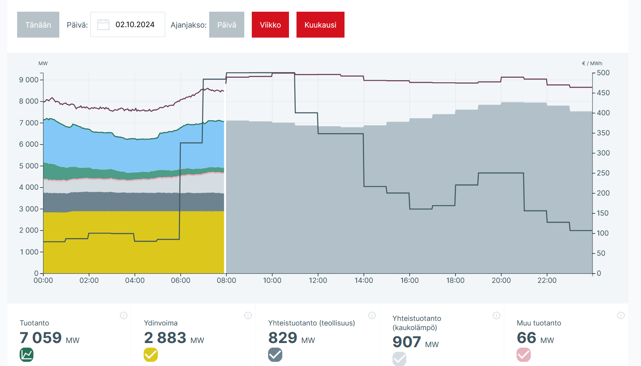
Task: Click the calendar icon in date field
Action: 103,25
